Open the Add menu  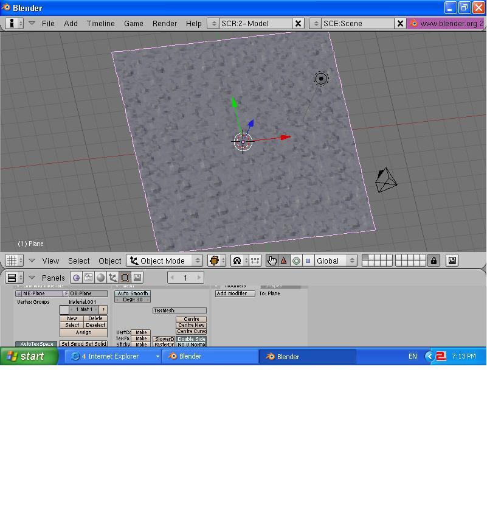71,24
